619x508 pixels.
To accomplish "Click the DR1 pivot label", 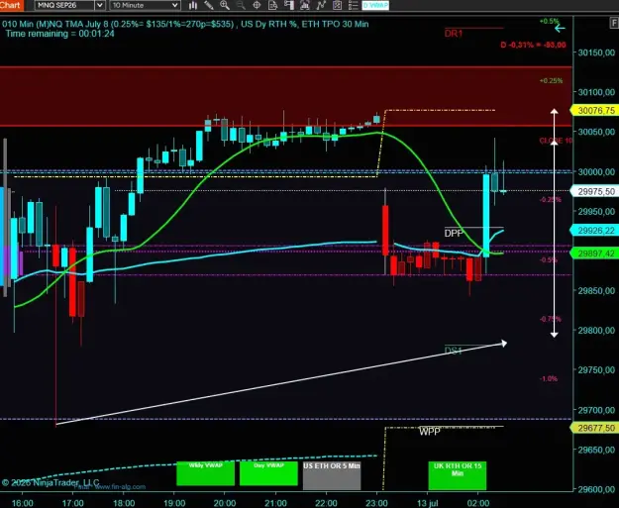I will coord(454,34).
